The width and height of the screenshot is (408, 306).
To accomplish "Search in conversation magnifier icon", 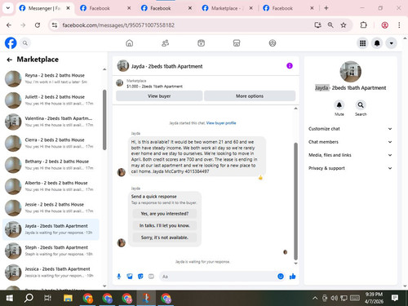I will coord(361,105).
